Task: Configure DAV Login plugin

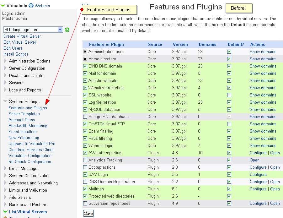Action: (x=258, y=174)
